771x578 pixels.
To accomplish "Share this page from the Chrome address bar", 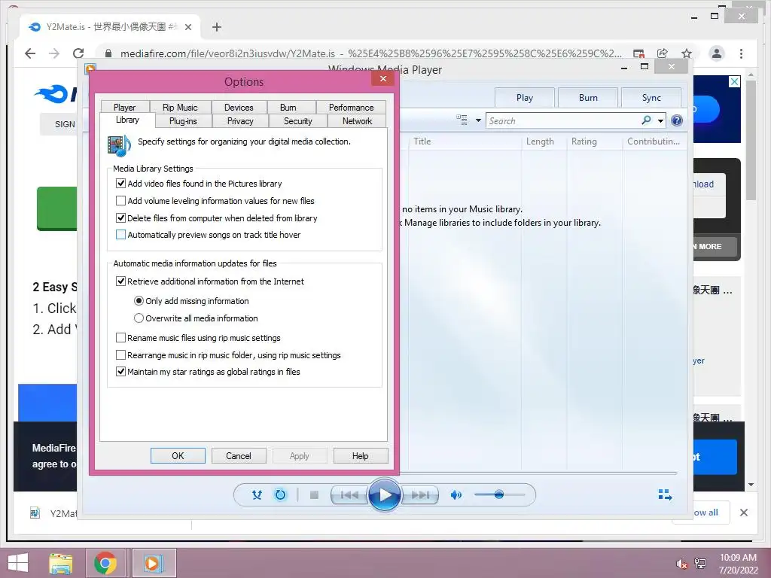I will [x=663, y=53].
